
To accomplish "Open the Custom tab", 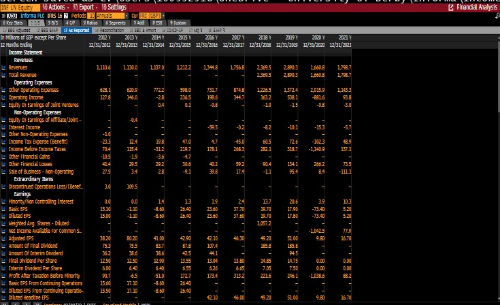I will tap(178, 22).
